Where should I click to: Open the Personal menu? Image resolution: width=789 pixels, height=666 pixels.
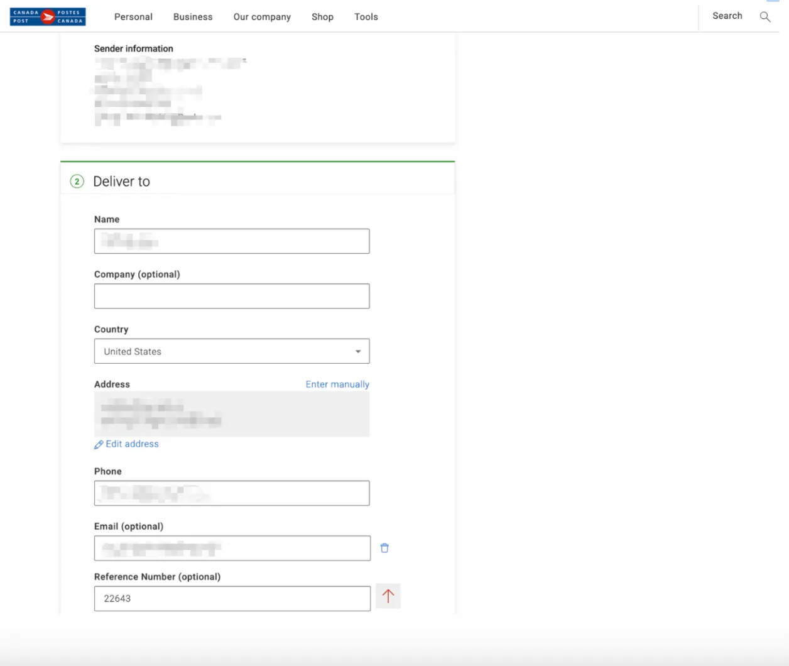[133, 17]
